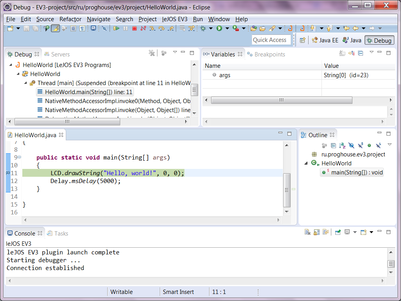
Task: Click the Open Type folder icon
Action: (253, 28)
